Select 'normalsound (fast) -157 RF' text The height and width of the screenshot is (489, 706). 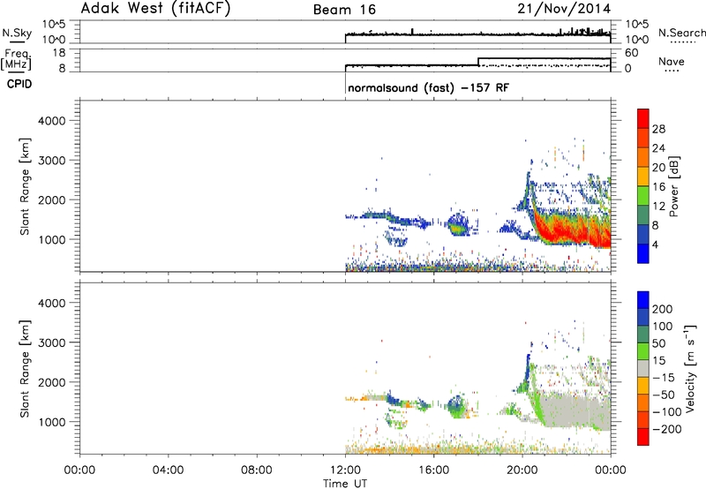[429, 87]
